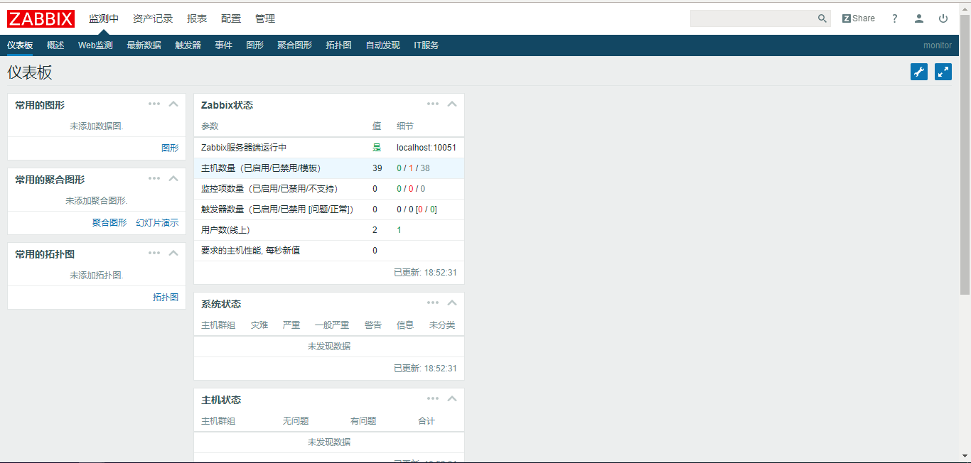Collapse the 常用的图形 widget
This screenshot has width=971, height=463.
pyautogui.click(x=173, y=104)
